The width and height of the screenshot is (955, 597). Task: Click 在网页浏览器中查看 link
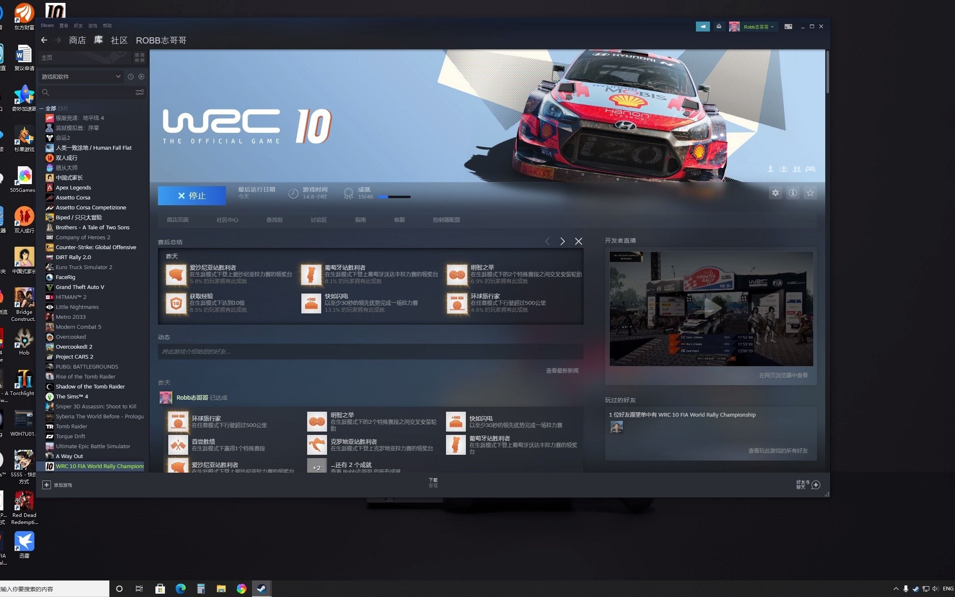[x=783, y=375]
